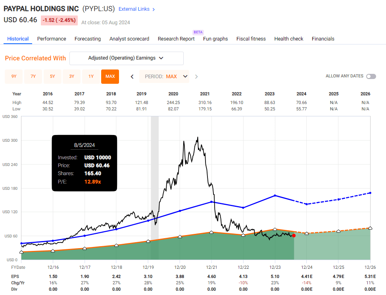Open the Fiscal fitness tab

[x=251, y=39]
